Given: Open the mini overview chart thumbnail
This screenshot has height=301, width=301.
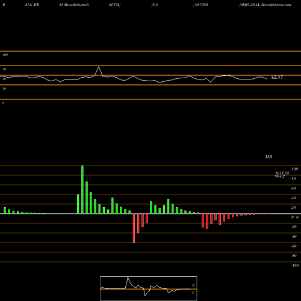Looking at the screenshot, I should (x=149, y=288).
